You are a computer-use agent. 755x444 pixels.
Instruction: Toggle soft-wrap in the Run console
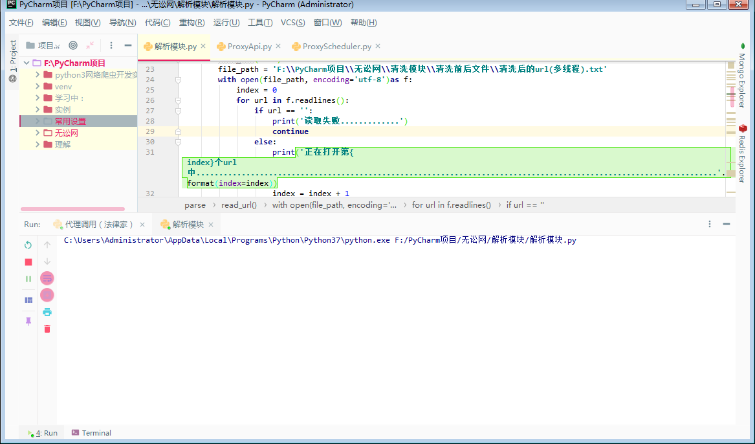coord(47,278)
